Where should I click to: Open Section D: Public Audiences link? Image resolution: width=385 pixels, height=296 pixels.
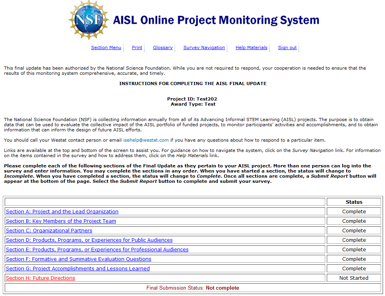pos(90,240)
